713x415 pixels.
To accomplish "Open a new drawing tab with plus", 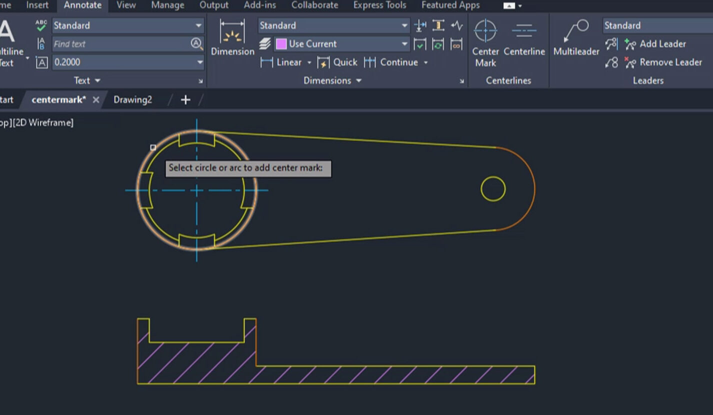I will 185,99.
